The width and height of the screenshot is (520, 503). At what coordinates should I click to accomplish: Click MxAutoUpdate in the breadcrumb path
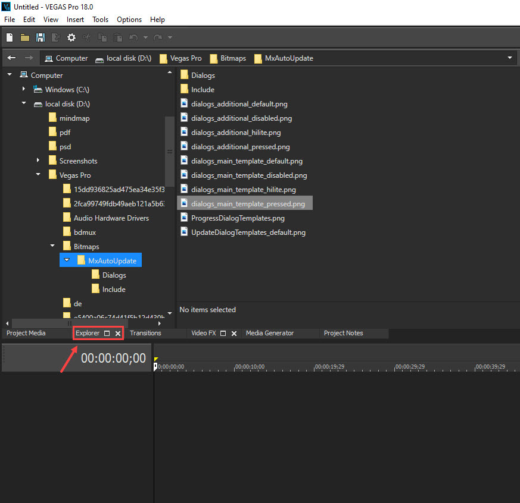tap(284, 58)
